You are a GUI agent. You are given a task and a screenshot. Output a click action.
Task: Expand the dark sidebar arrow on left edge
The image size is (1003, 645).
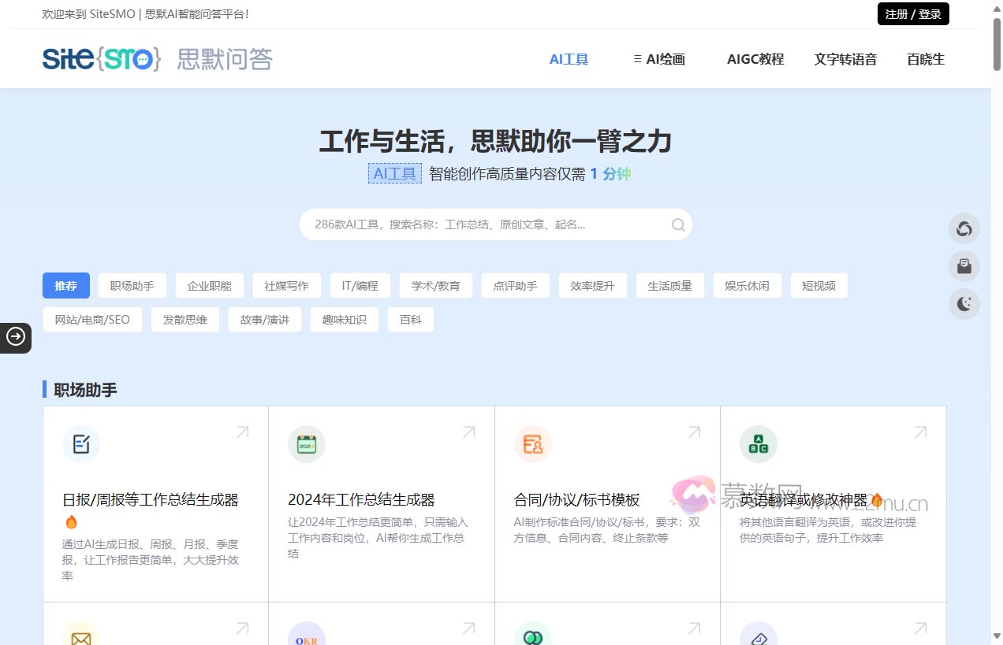[x=16, y=337]
